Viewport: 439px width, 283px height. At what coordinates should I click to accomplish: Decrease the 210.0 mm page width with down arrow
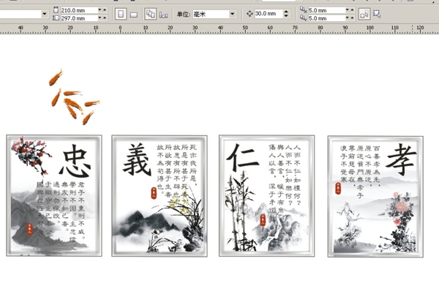tap(100, 10)
